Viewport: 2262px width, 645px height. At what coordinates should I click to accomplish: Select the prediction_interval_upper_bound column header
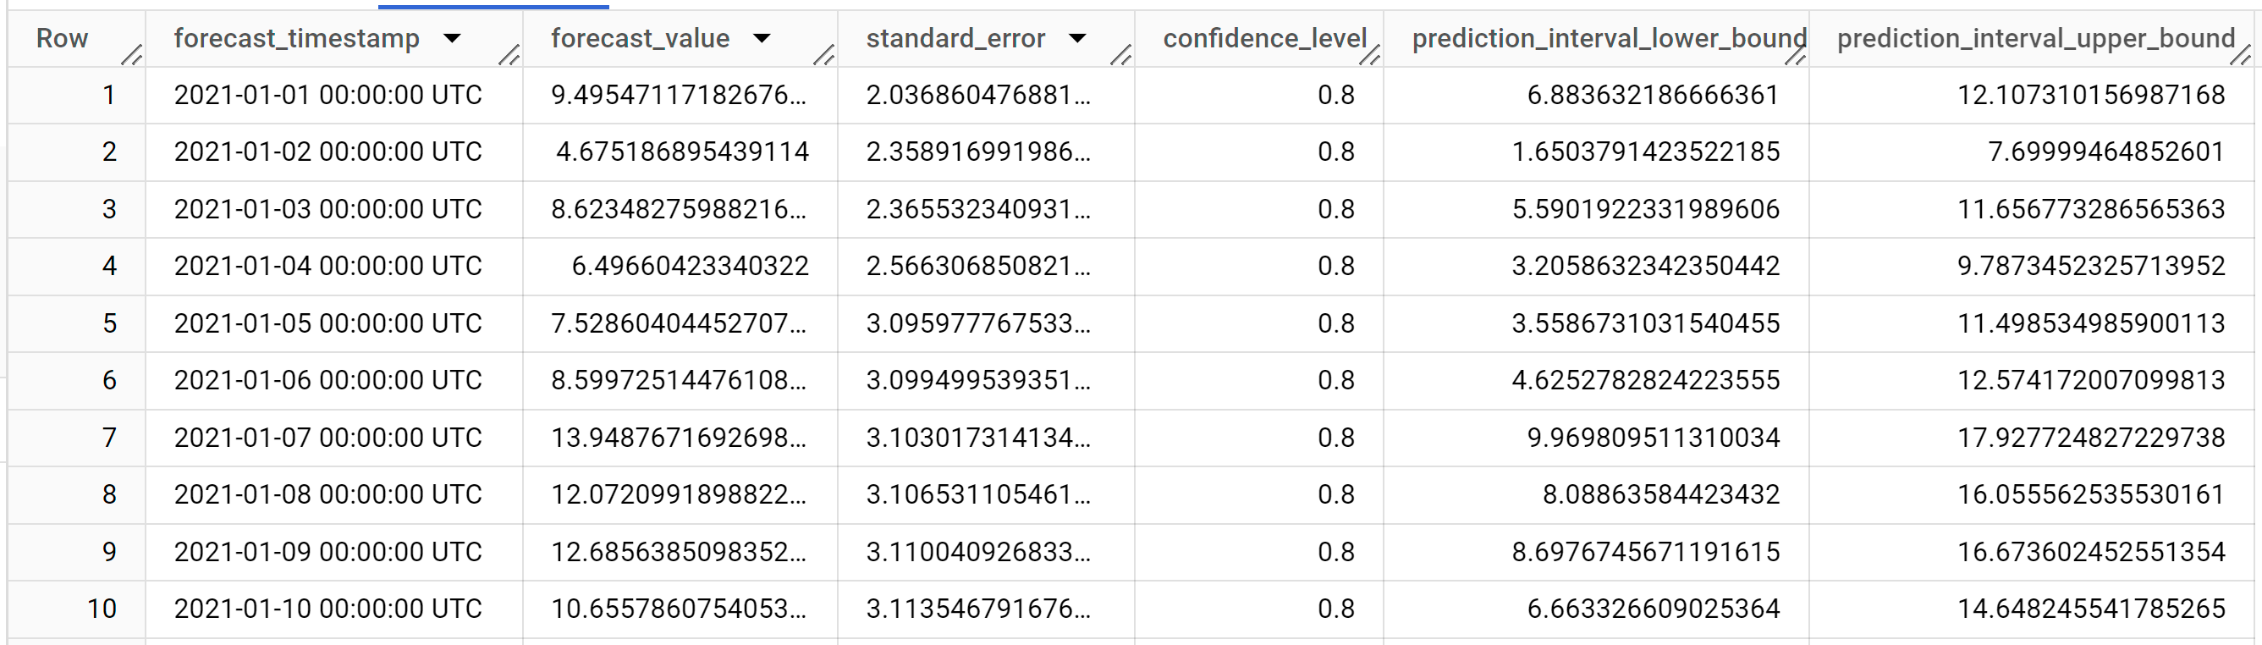2039,39
